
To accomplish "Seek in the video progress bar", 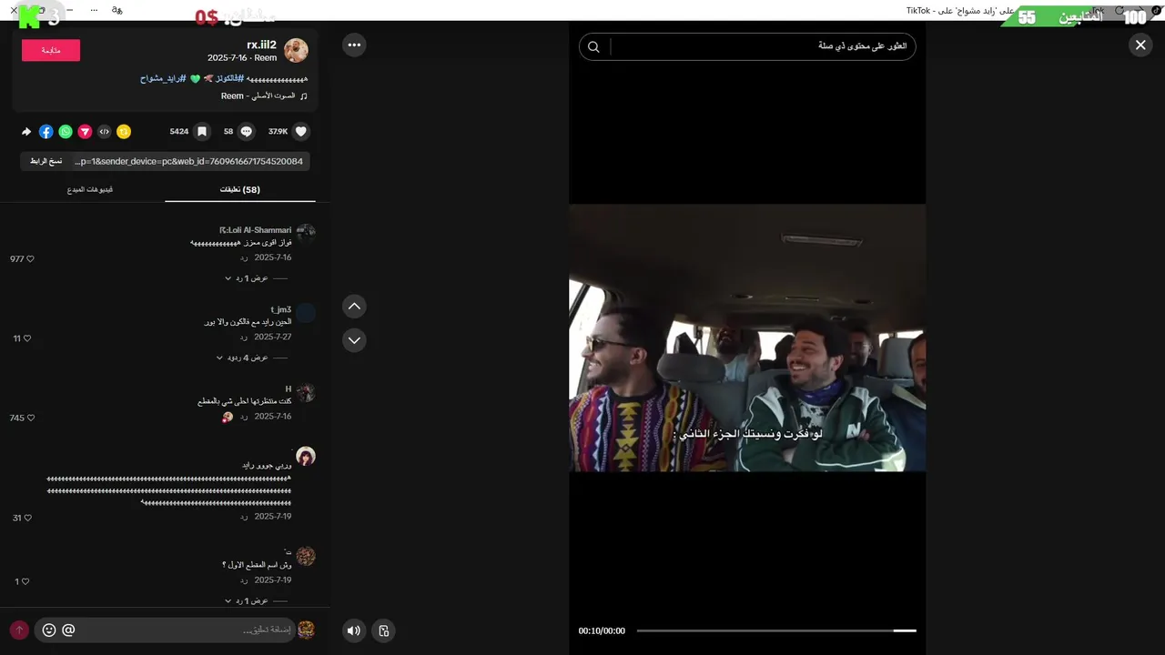I will (x=776, y=630).
